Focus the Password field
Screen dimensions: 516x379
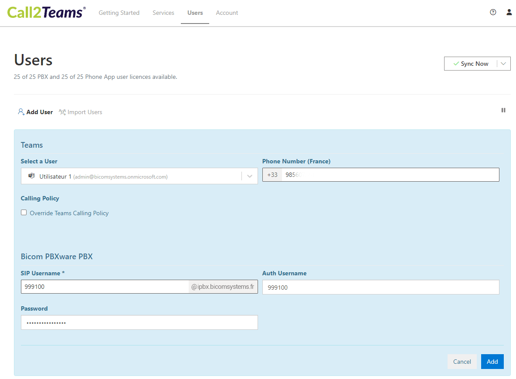pyautogui.click(x=139, y=322)
